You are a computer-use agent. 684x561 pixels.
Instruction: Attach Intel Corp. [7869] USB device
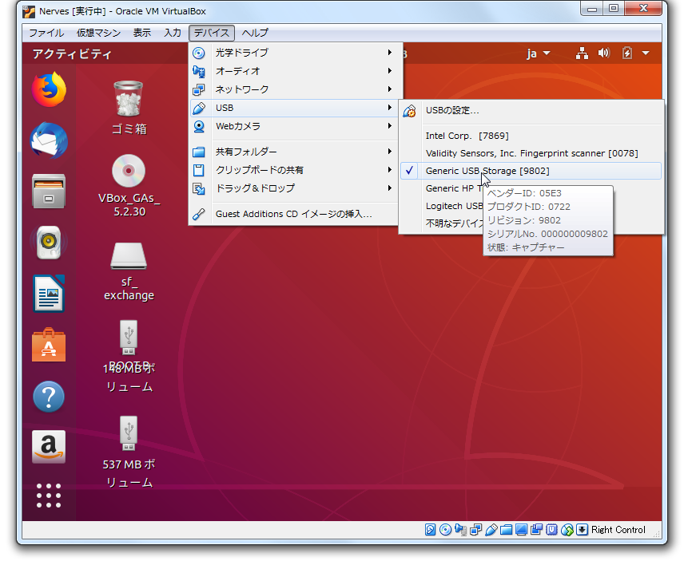(531, 136)
